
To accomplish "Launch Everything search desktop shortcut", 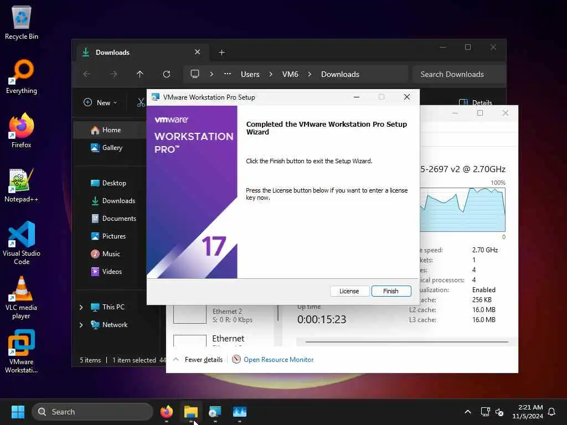I will point(22,76).
